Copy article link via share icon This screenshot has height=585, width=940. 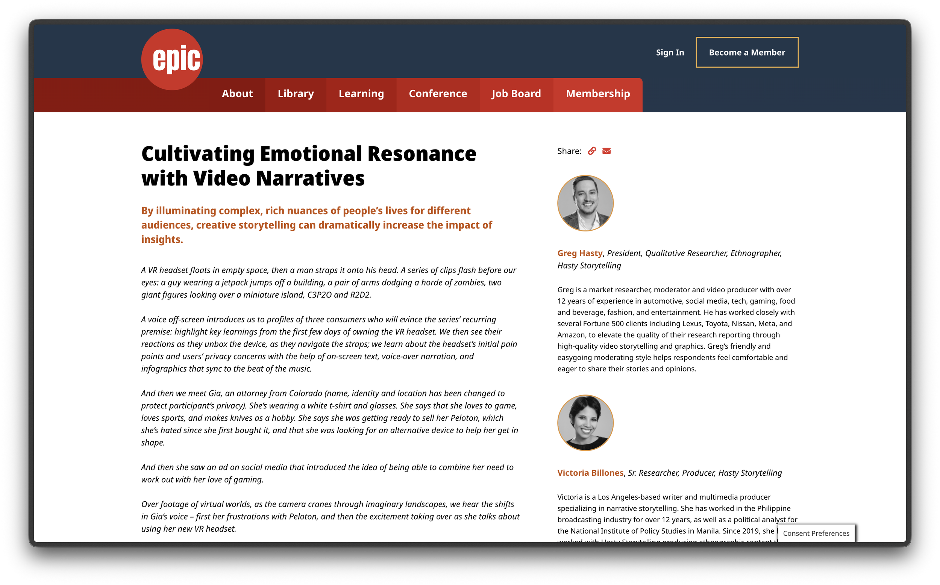pos(591,151)
